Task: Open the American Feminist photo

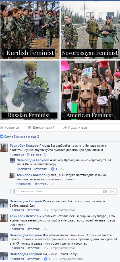Action: 90,90
